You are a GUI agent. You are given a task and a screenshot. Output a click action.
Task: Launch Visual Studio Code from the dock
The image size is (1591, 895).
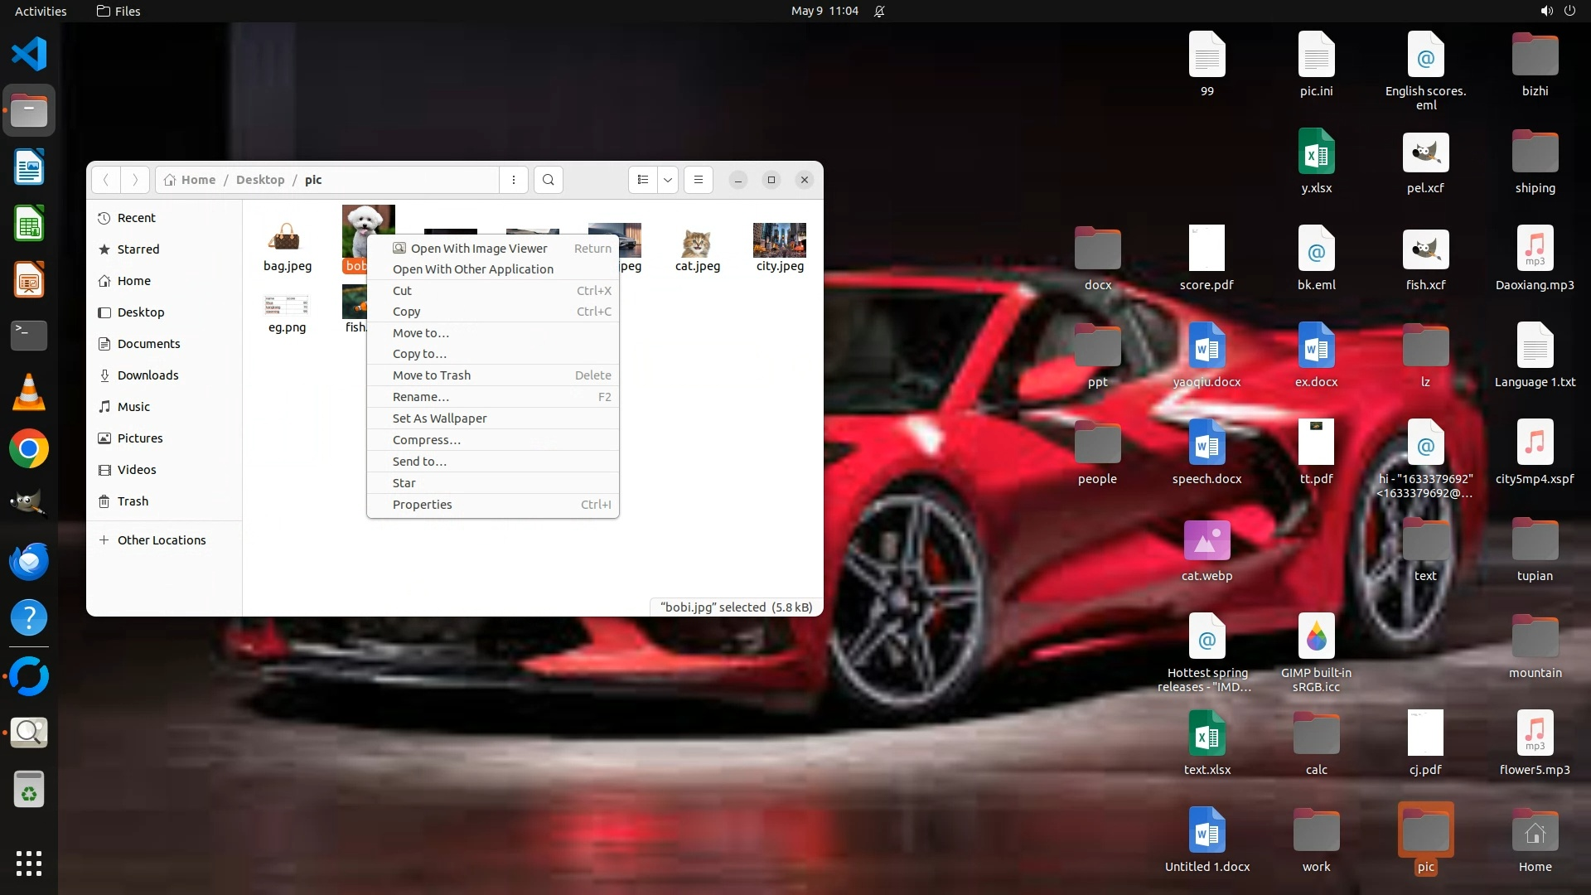[29, 55]
